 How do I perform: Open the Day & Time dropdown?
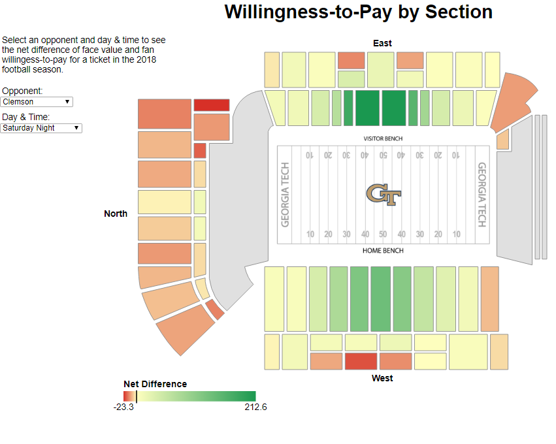[42, 128]
